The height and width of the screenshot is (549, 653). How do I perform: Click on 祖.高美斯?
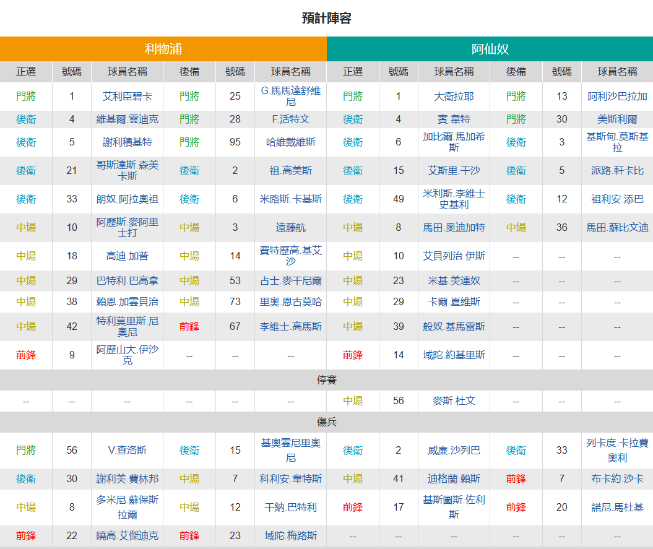pyautogui.click(x=291, y=170)
